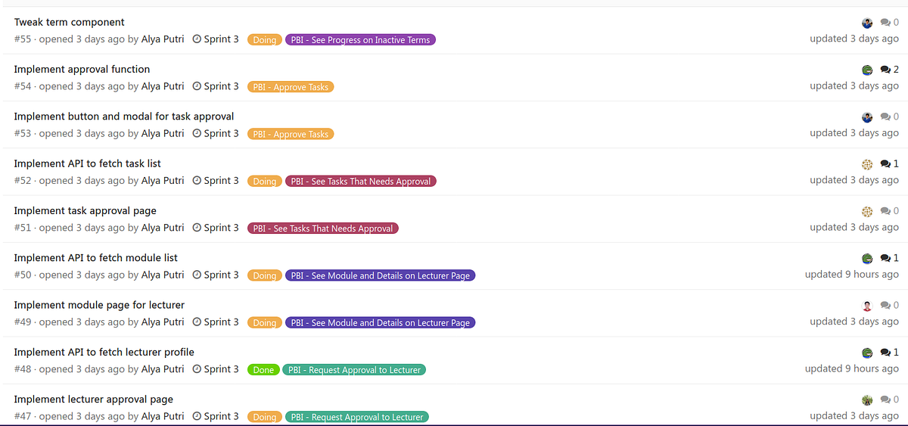Click the Doing label on issue #47

coord(265,417)
